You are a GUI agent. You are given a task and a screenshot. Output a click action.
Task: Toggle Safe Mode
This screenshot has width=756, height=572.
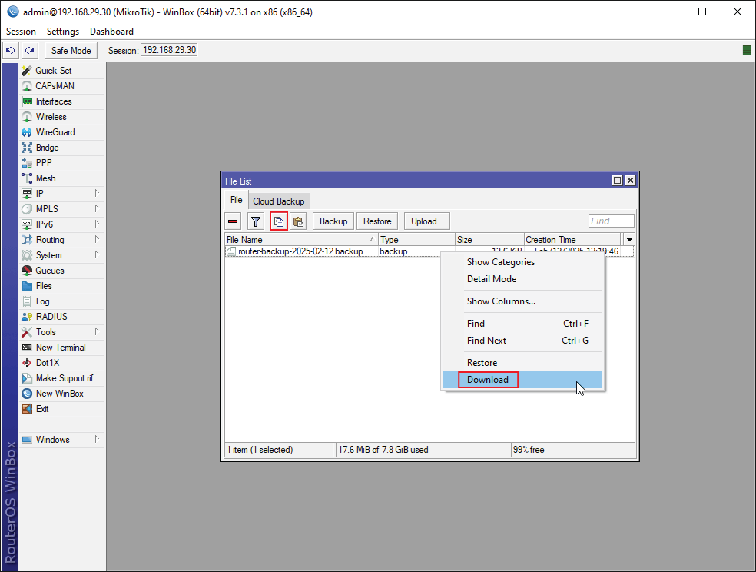click(71, 50)
